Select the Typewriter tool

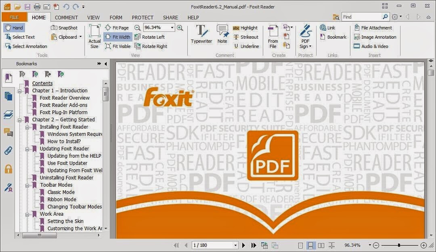(201, 34)
